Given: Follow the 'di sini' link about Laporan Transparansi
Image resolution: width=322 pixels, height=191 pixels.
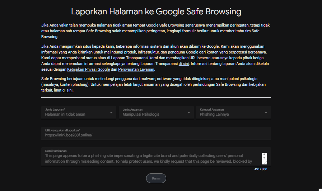Looking at the screenshot, I should click(x=183, y=64).
